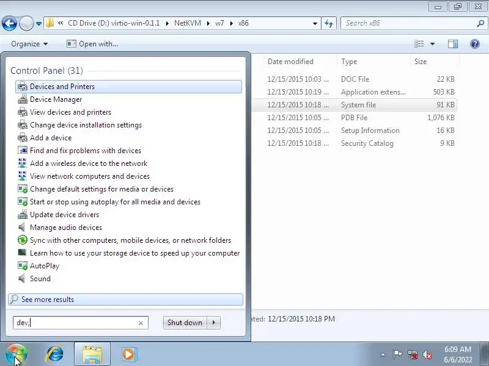Select the Setup Information row
The image size is (489, 366).
coord(355,130)
